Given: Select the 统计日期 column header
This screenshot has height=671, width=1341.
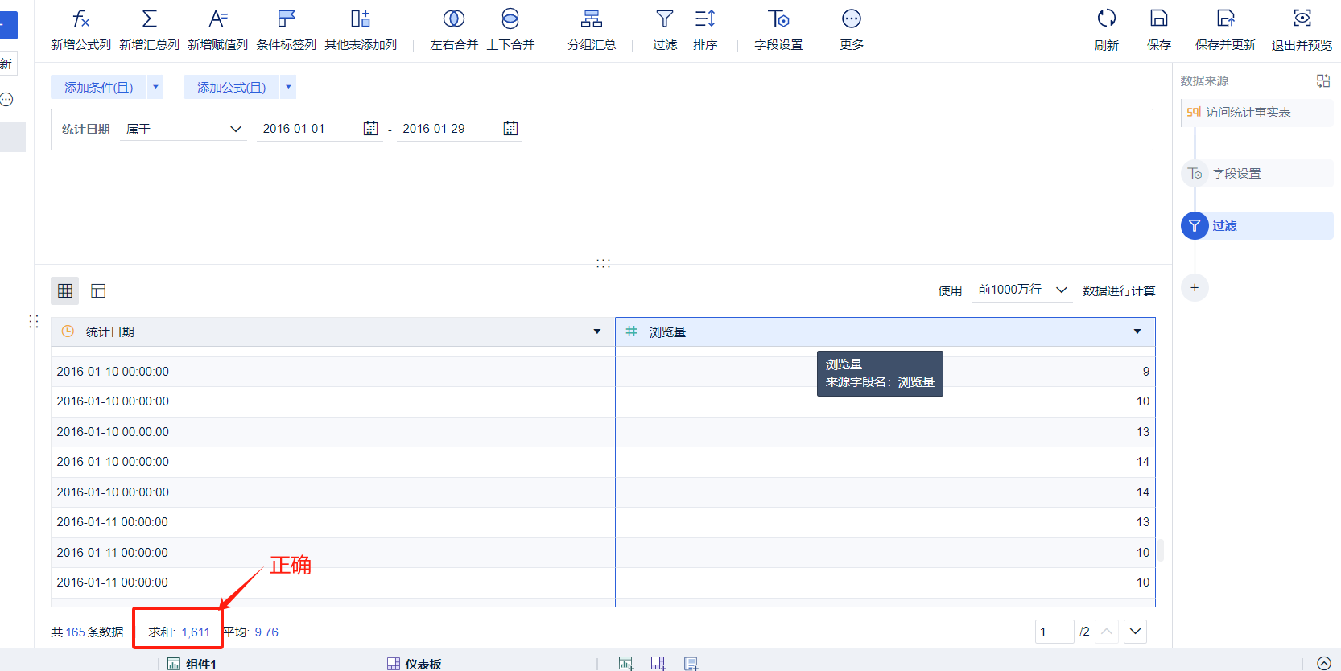Looking at the screenshot, I should [332, 331].
